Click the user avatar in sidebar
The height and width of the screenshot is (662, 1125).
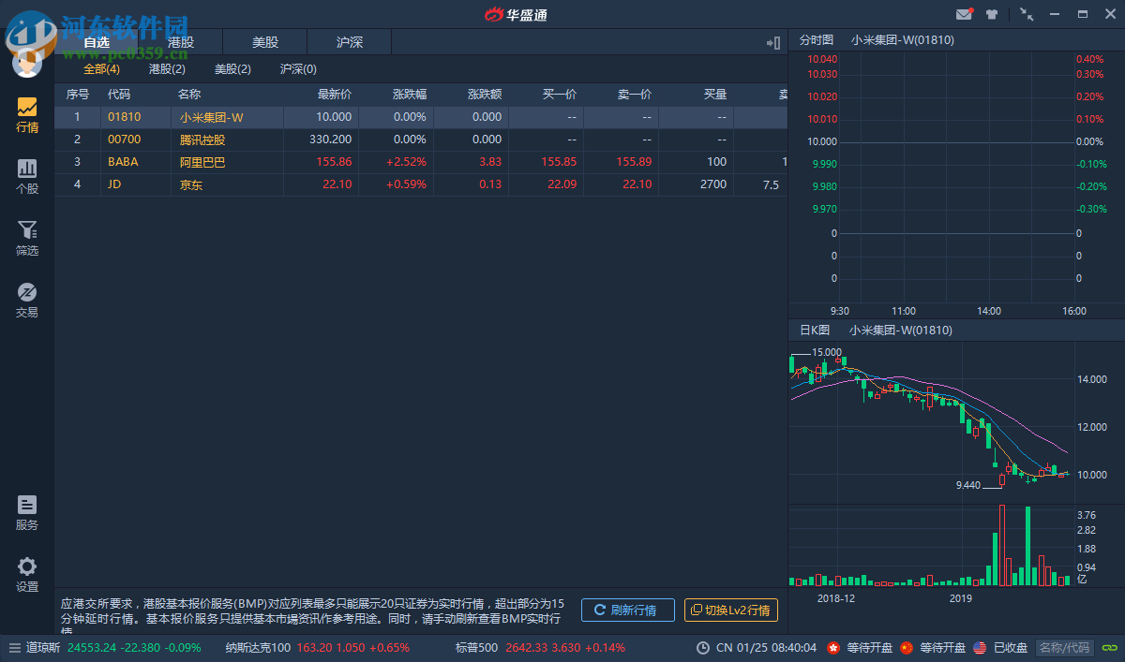point(27,62)
